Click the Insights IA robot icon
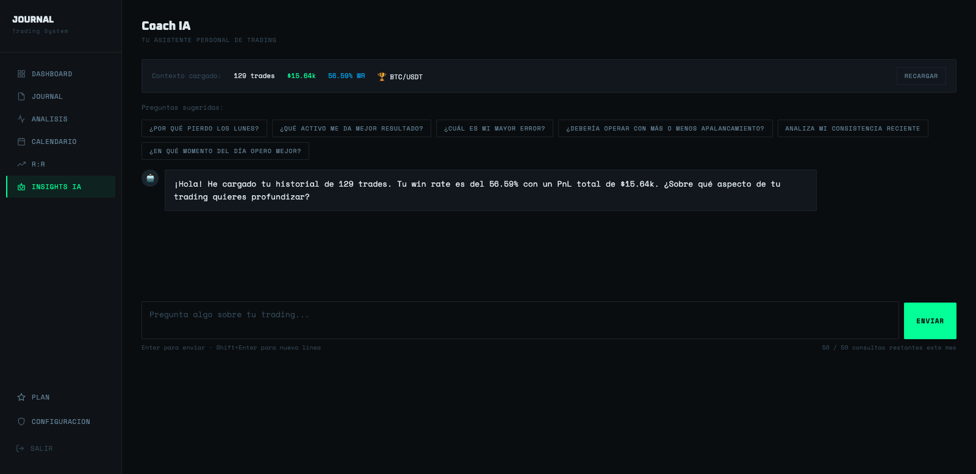The image size is (976, 474). 21,187
